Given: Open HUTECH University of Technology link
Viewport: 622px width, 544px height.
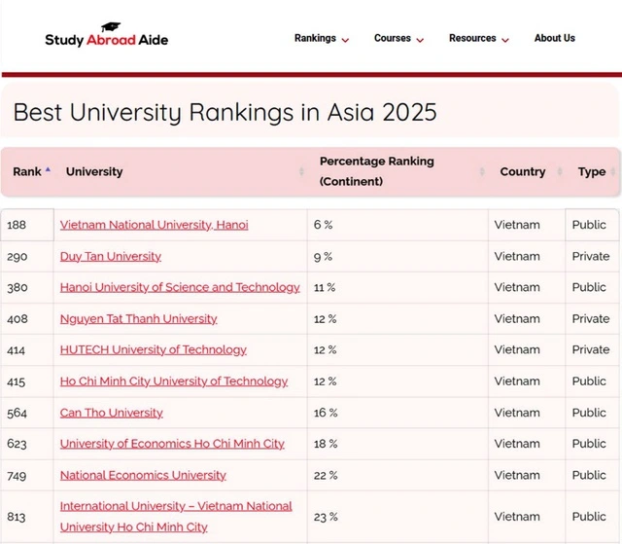Looking at the screenshot, I should (154, 349).
